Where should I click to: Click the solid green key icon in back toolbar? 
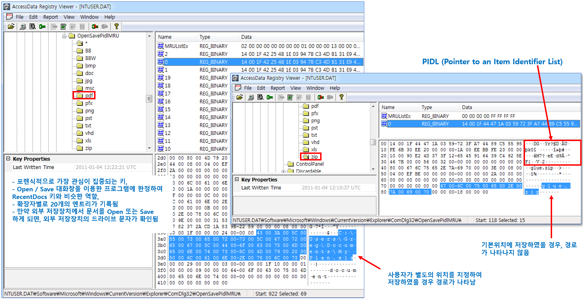click(42, 26)
